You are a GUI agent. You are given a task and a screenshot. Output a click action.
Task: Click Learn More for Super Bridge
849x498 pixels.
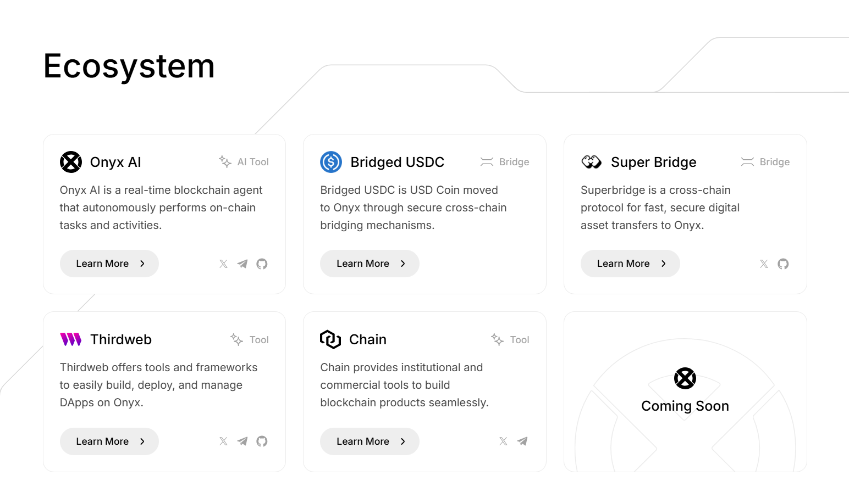coord(630,264)
